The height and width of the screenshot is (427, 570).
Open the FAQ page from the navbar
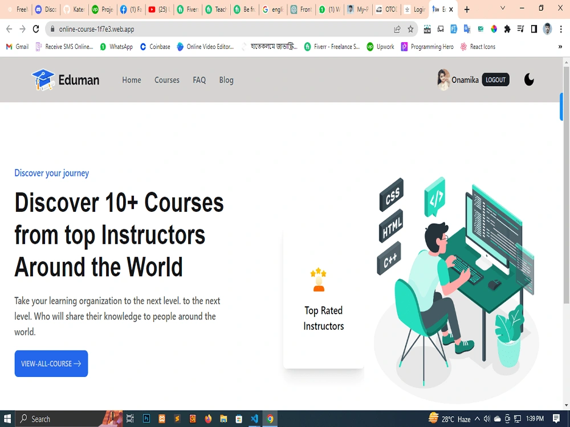coord(199,80)
